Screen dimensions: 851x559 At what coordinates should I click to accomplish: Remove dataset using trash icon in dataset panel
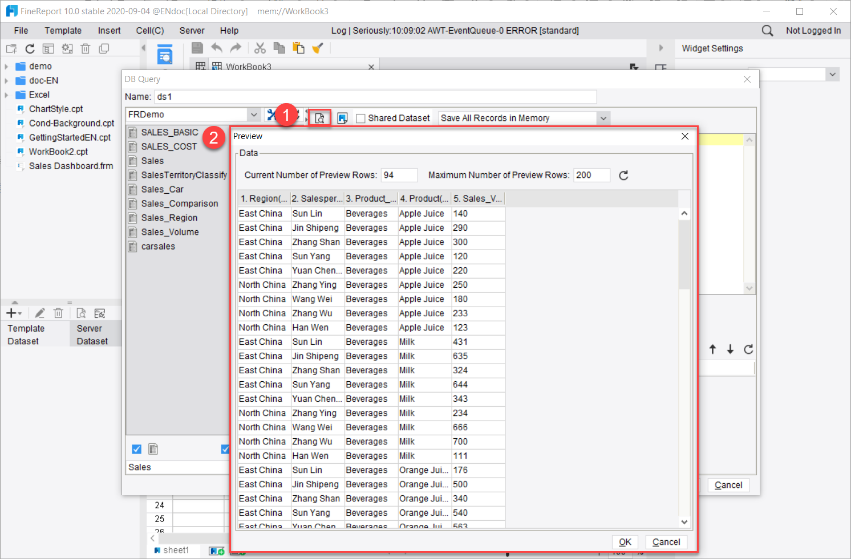58,313
